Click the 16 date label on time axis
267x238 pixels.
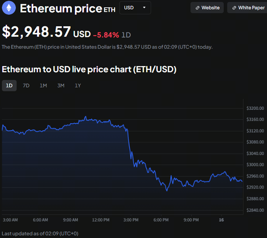pyautogui.click(x=221, y=220)
